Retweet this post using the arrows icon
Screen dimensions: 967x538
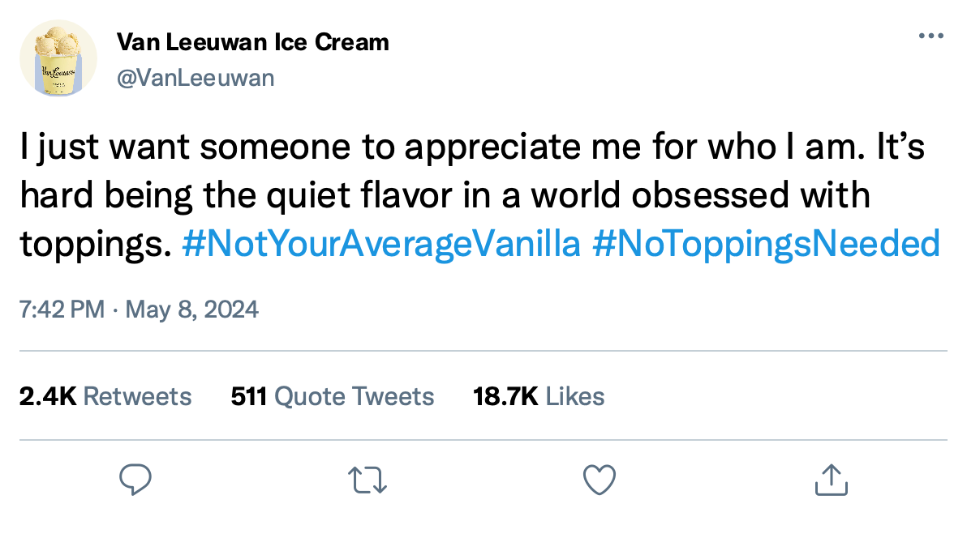[x=368, y=479]
